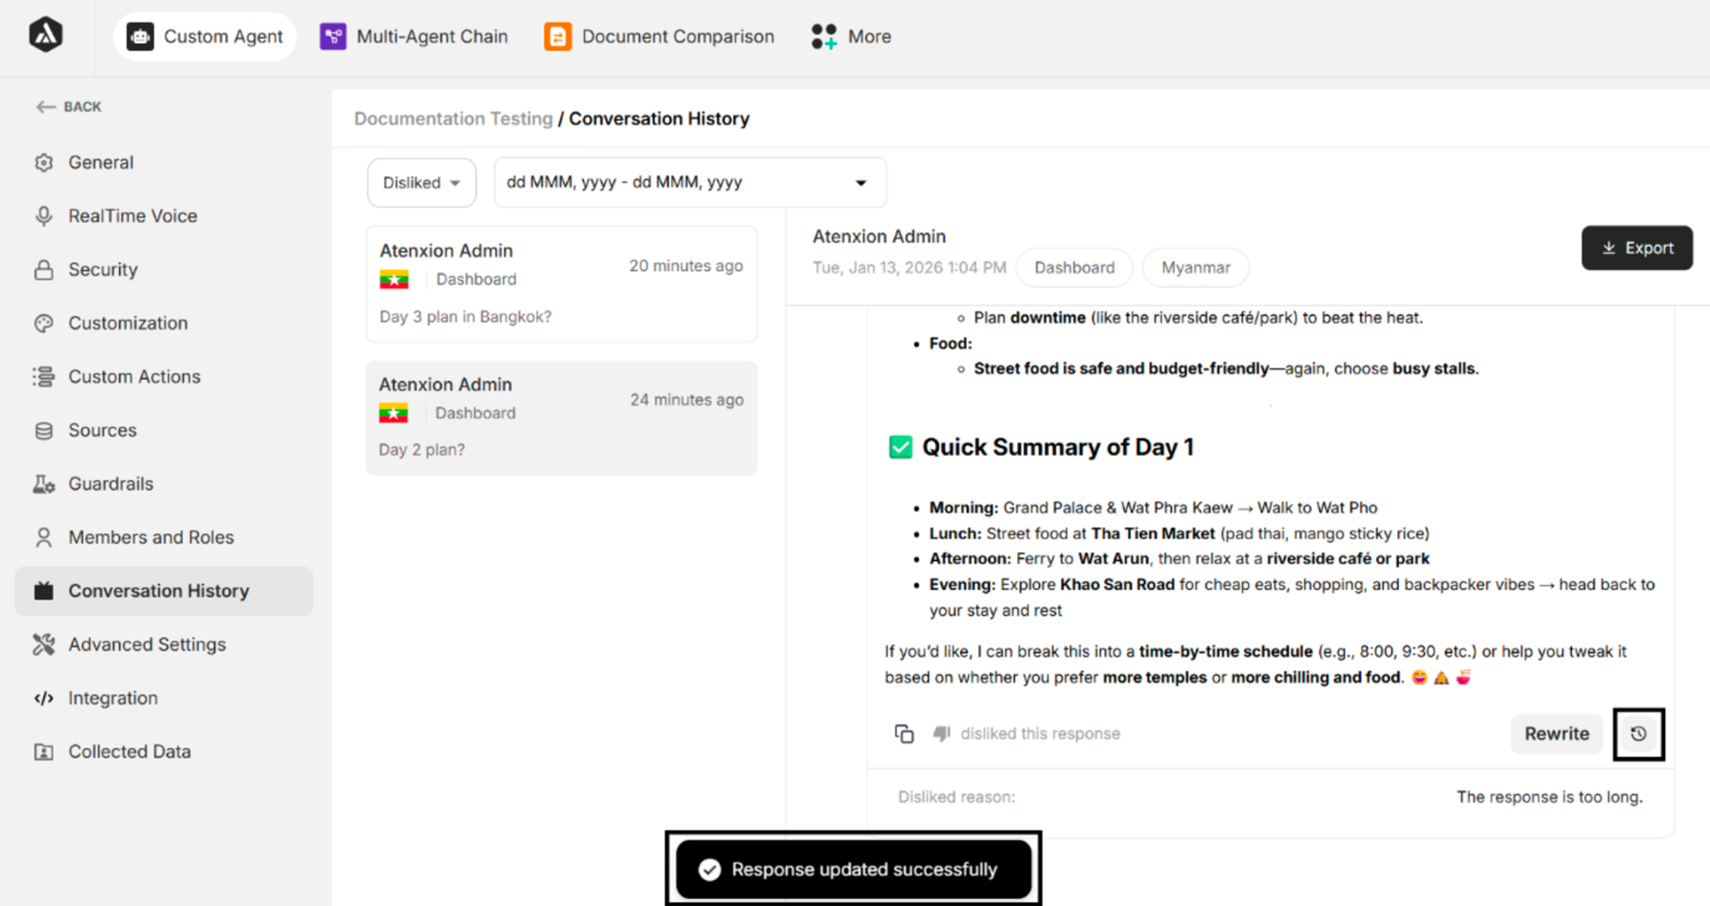Toggle the disliked thumbs-down on the response

point(942,734)
